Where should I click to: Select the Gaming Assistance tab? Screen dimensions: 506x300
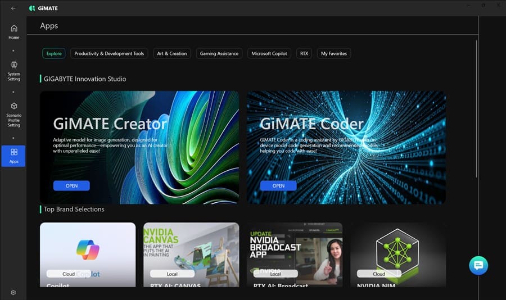coord(219,53)
